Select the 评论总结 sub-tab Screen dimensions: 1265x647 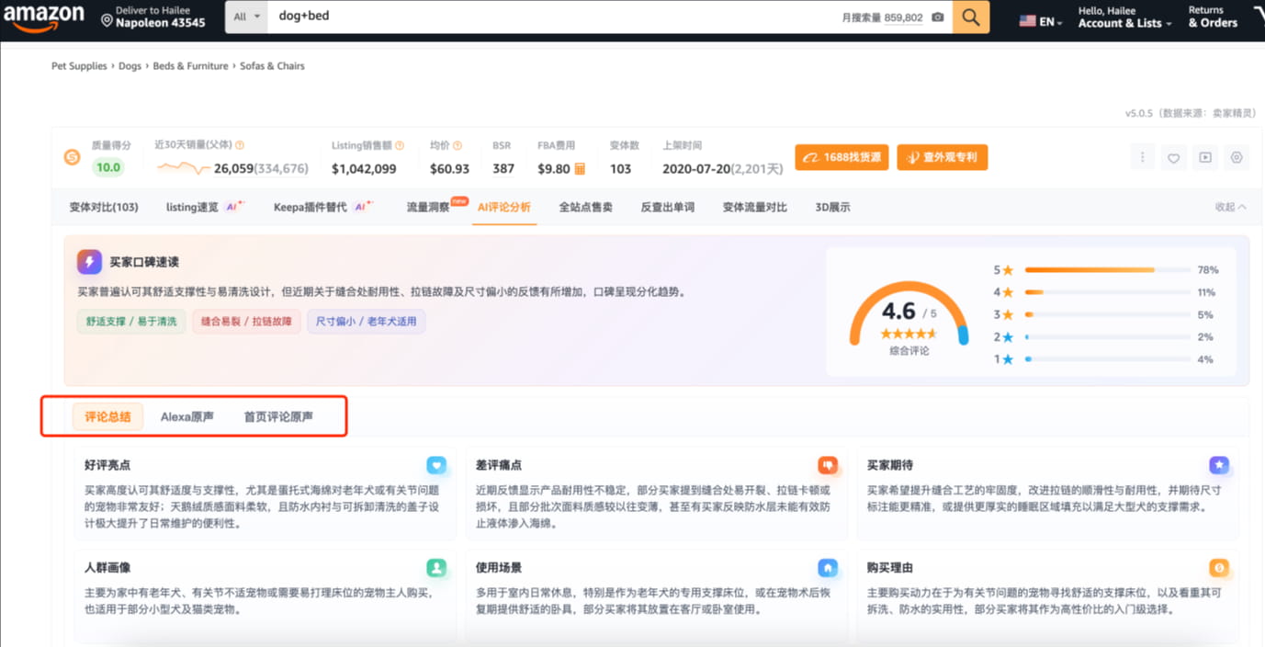pos(107,416)
